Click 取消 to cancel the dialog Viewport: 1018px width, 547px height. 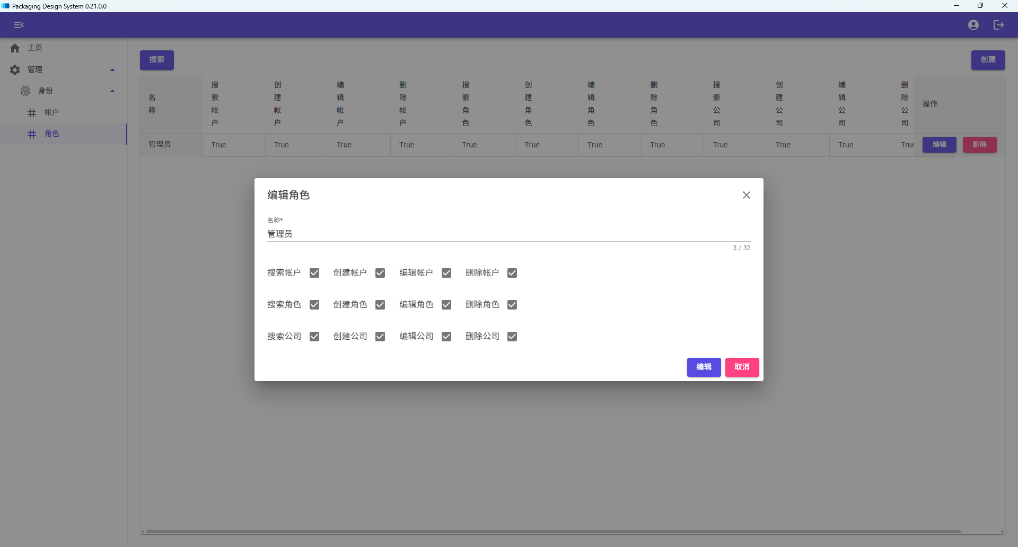[742, 367]
